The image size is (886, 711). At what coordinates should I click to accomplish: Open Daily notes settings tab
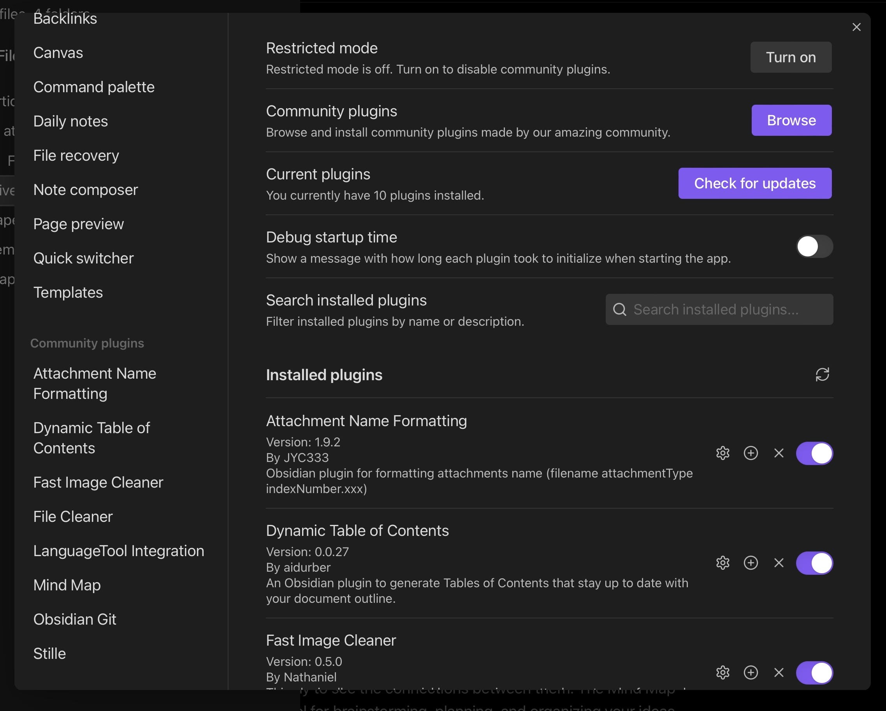[71, 121]
